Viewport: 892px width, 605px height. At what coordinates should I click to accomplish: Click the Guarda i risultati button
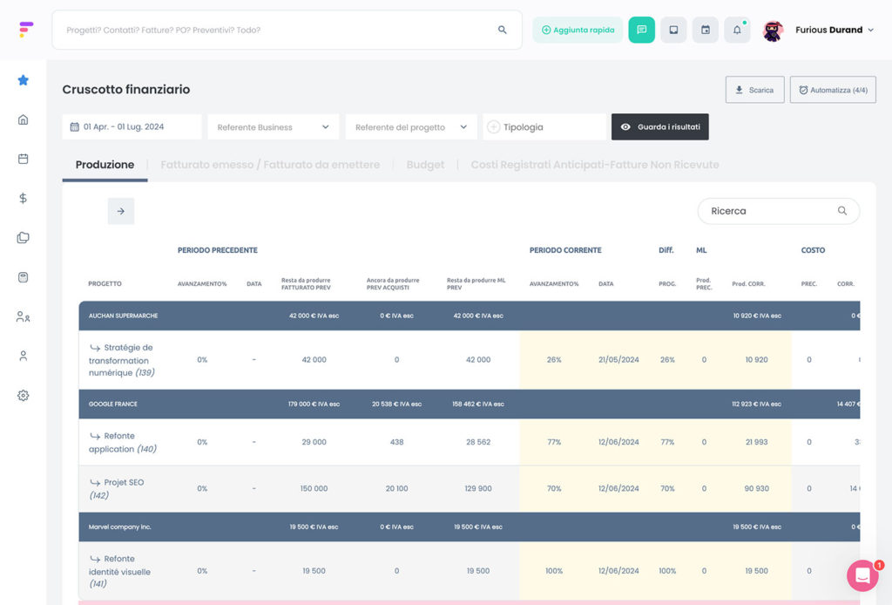tap(660, 127)
